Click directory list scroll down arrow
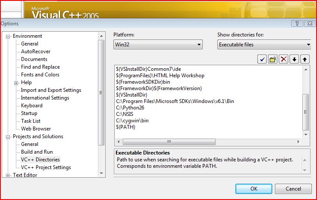Viewport: 317px width, 200px height. [x=306, y=134]
